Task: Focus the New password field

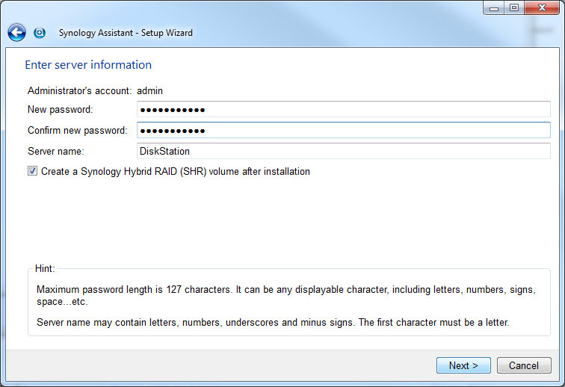Action: click(x=343, y=109)
